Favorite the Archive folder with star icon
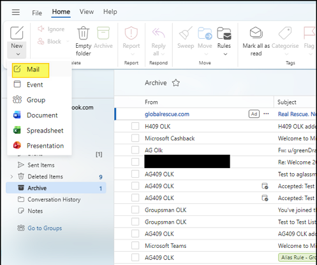 pos(176,83)
